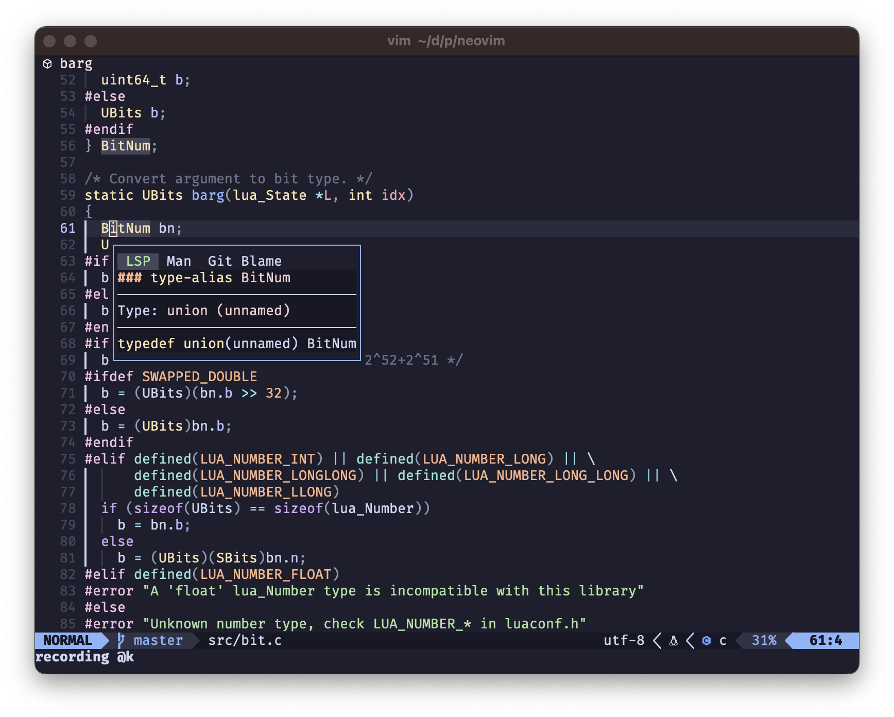Viewport: 894px width, 717px height.
Task: Click the src/bit.c file path
Action: click(245, 640)
